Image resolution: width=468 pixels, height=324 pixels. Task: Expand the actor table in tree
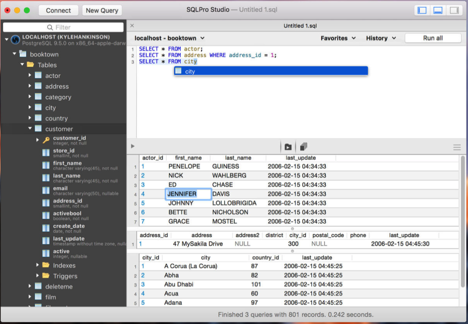point(30,75)
